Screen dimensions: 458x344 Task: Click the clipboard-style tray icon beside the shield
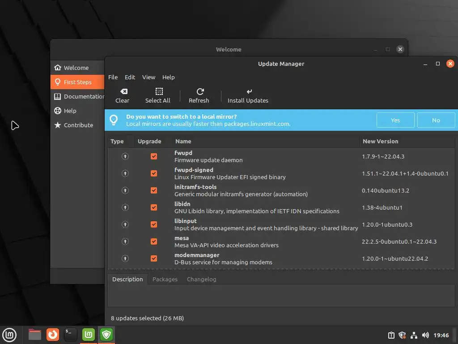[x=391, y=335]
